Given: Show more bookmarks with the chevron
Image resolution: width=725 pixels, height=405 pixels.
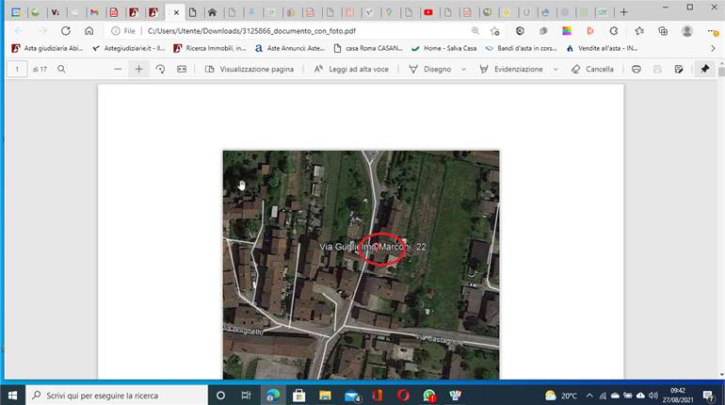Looking at the screenshot, I should 713,48.
